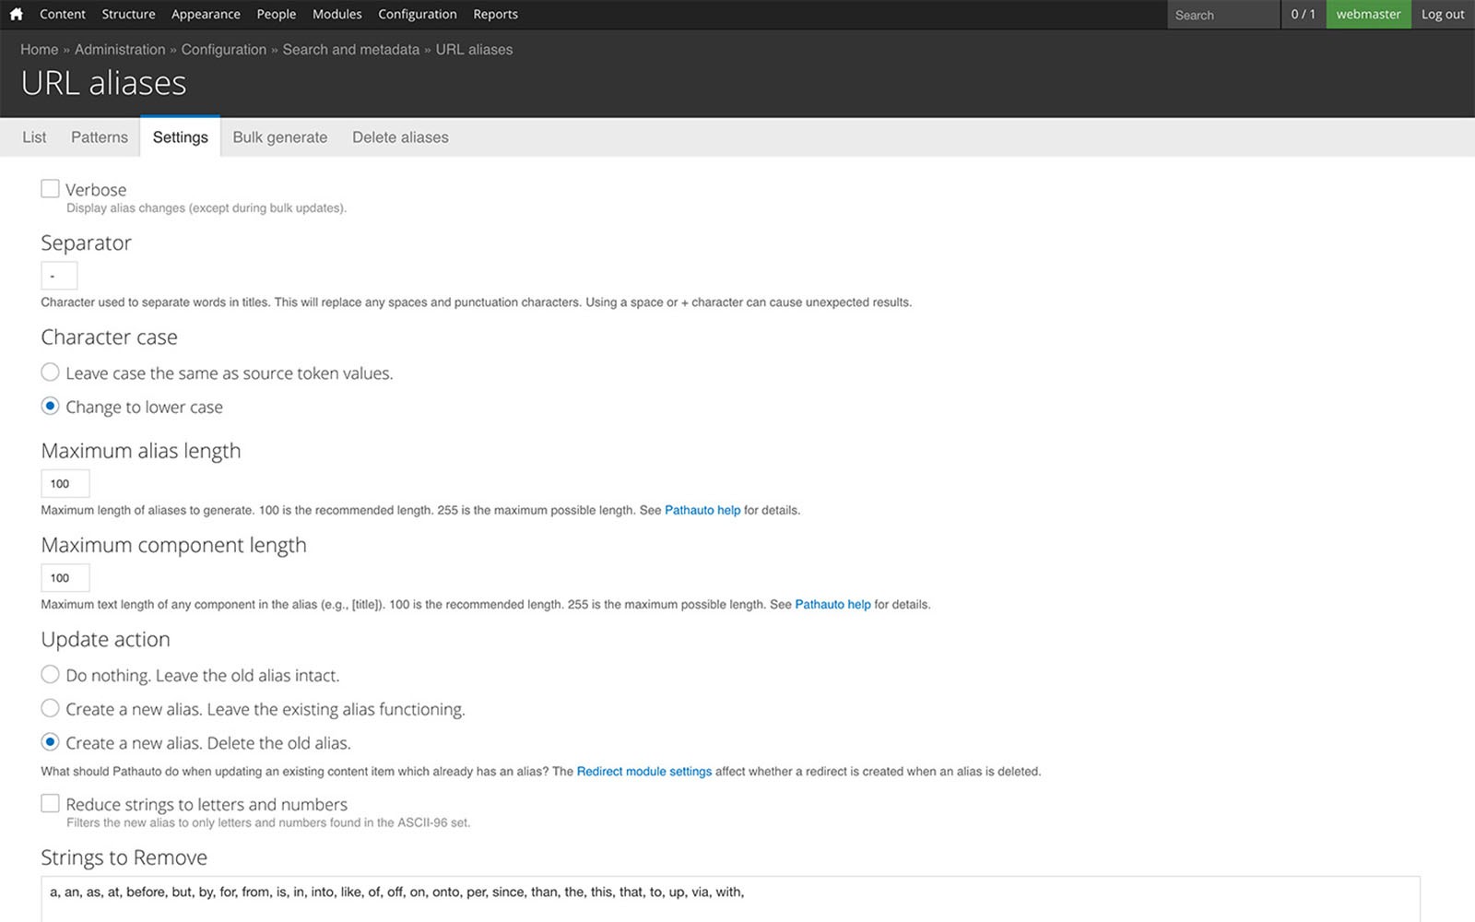1475x922 pixels.
Task: Open the Configuration menu
Action: [418, 14]
